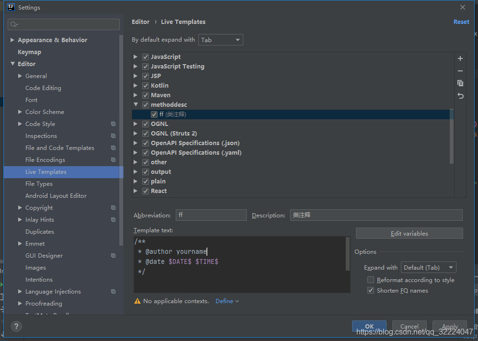Expand the Emmet settings node
478x341 pixels.
[20, 243]
